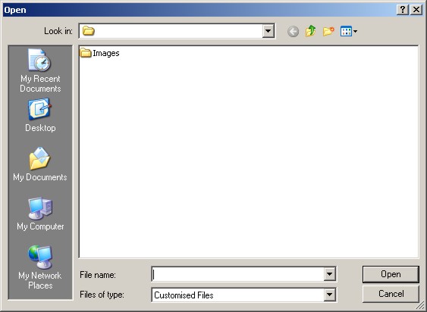427x312 pixels.
Task: Open the My Documents location
Action: [40, 164]
